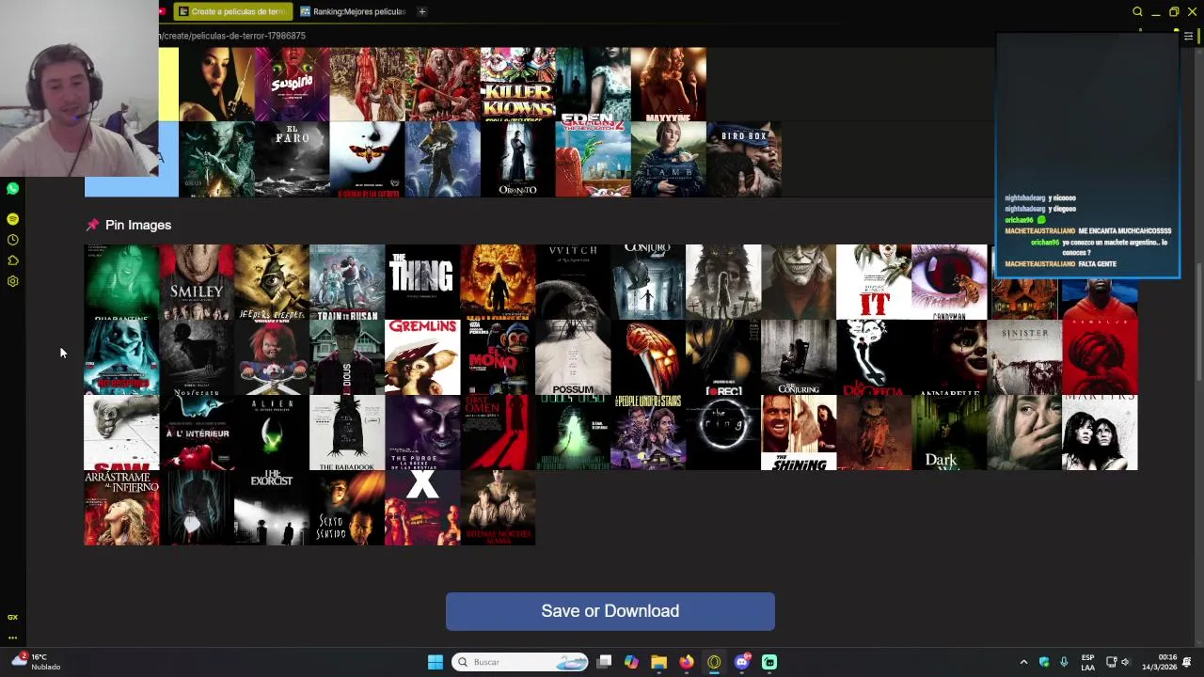Image resolution: width=1204 pixels, height=677 pixels.
Task: Open a new browser tab
Action: [422, 11]
